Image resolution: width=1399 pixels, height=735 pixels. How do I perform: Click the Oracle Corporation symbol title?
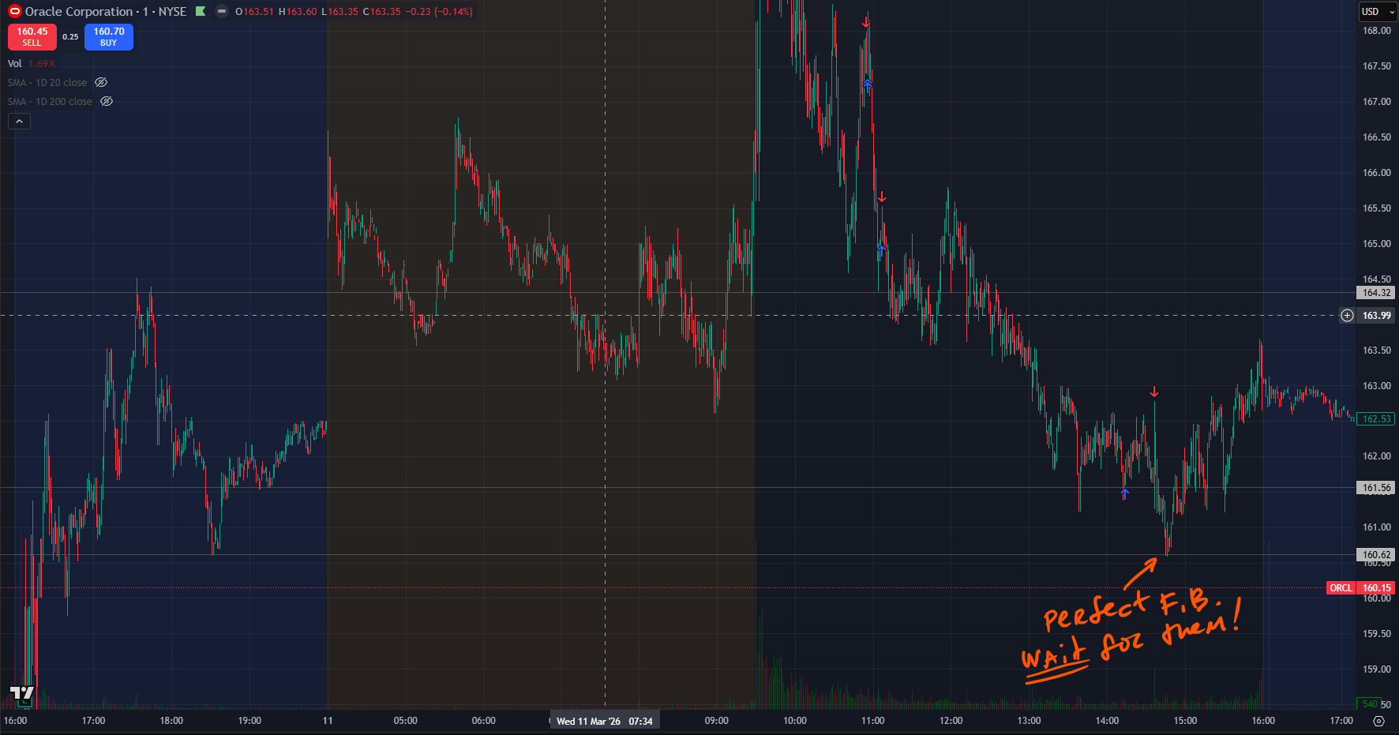(79, 11)
